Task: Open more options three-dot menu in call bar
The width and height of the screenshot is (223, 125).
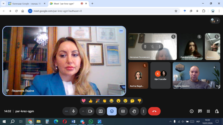Action: point(144,111)
